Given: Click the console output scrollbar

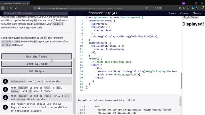Looking at the screenshot, I should (x=180, y=102).
